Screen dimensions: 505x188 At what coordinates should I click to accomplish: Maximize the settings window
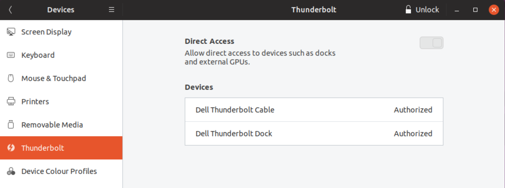pyautogui.click(x=475, y=10)
